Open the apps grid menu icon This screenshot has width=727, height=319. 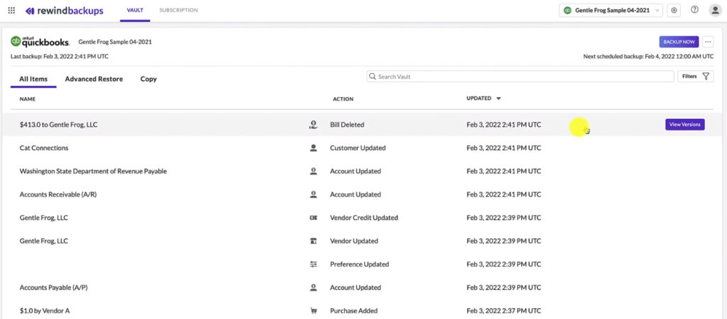point(11,10)
